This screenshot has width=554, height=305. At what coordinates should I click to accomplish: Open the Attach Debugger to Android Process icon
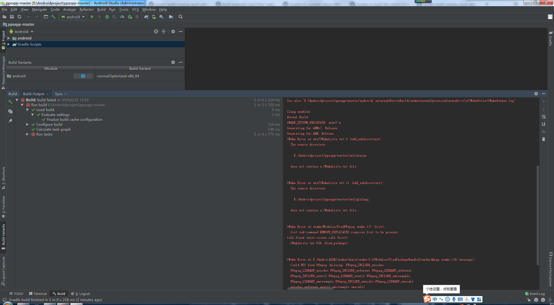[x=129, y=17]
